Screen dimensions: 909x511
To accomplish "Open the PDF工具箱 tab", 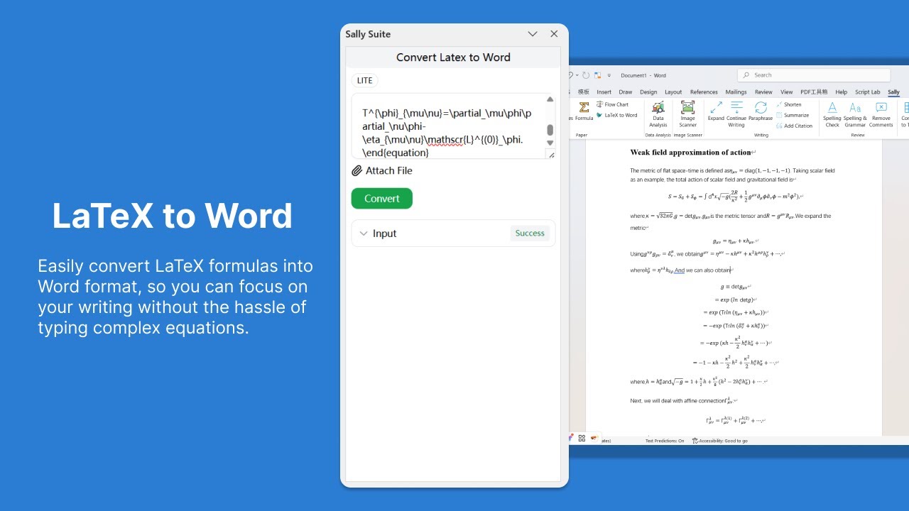I will pyautogui.click(x=814, y=92).
